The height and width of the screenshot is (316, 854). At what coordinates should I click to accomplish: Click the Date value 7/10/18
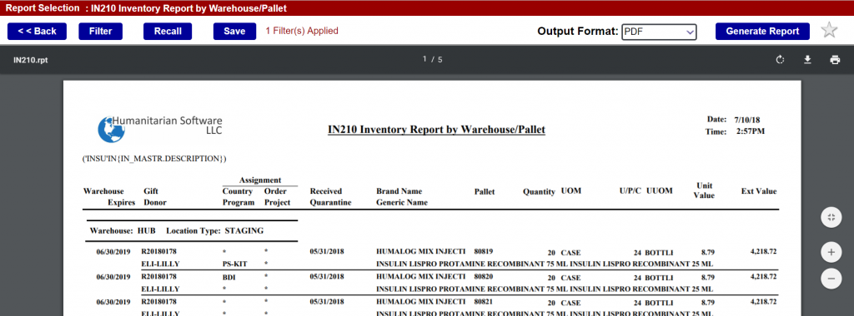click(746, 119)
